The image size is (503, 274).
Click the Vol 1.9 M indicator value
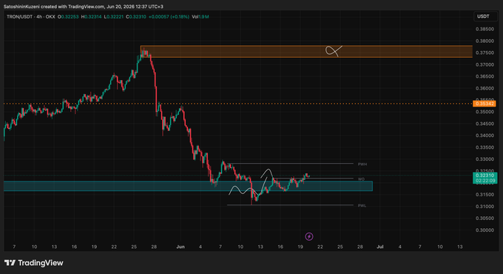200,17
